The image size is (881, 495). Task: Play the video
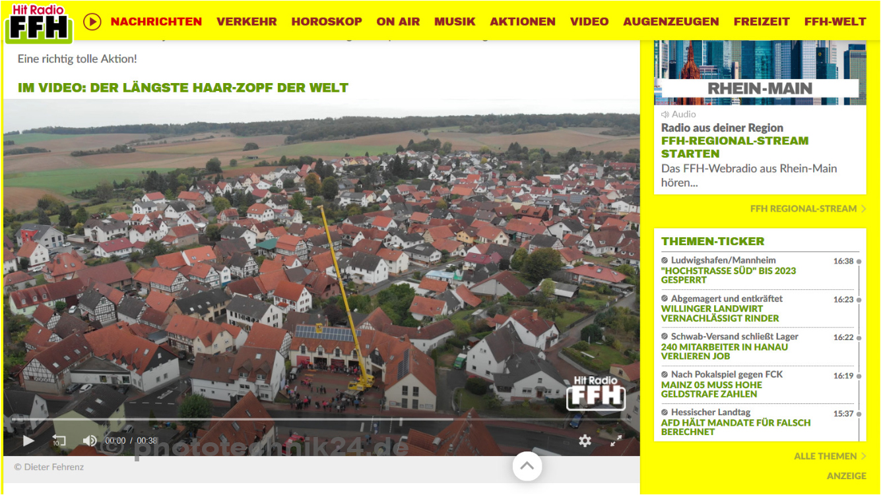point(28,440)
